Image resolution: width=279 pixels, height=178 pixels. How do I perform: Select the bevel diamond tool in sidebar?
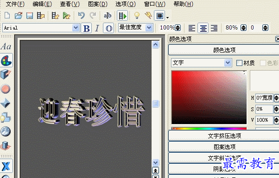(x=6, y=103)
